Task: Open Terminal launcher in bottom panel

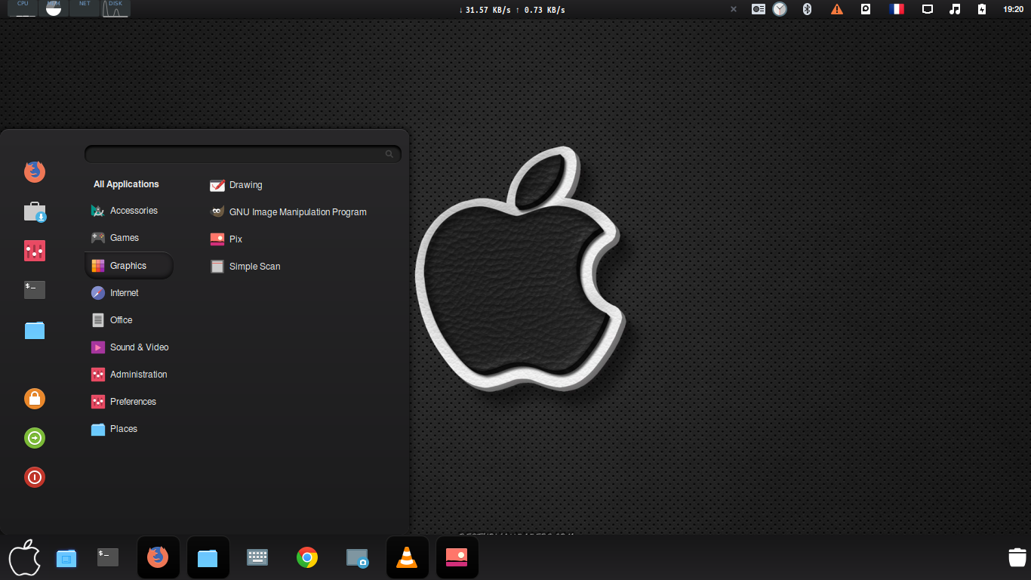Action: point(108,557)
